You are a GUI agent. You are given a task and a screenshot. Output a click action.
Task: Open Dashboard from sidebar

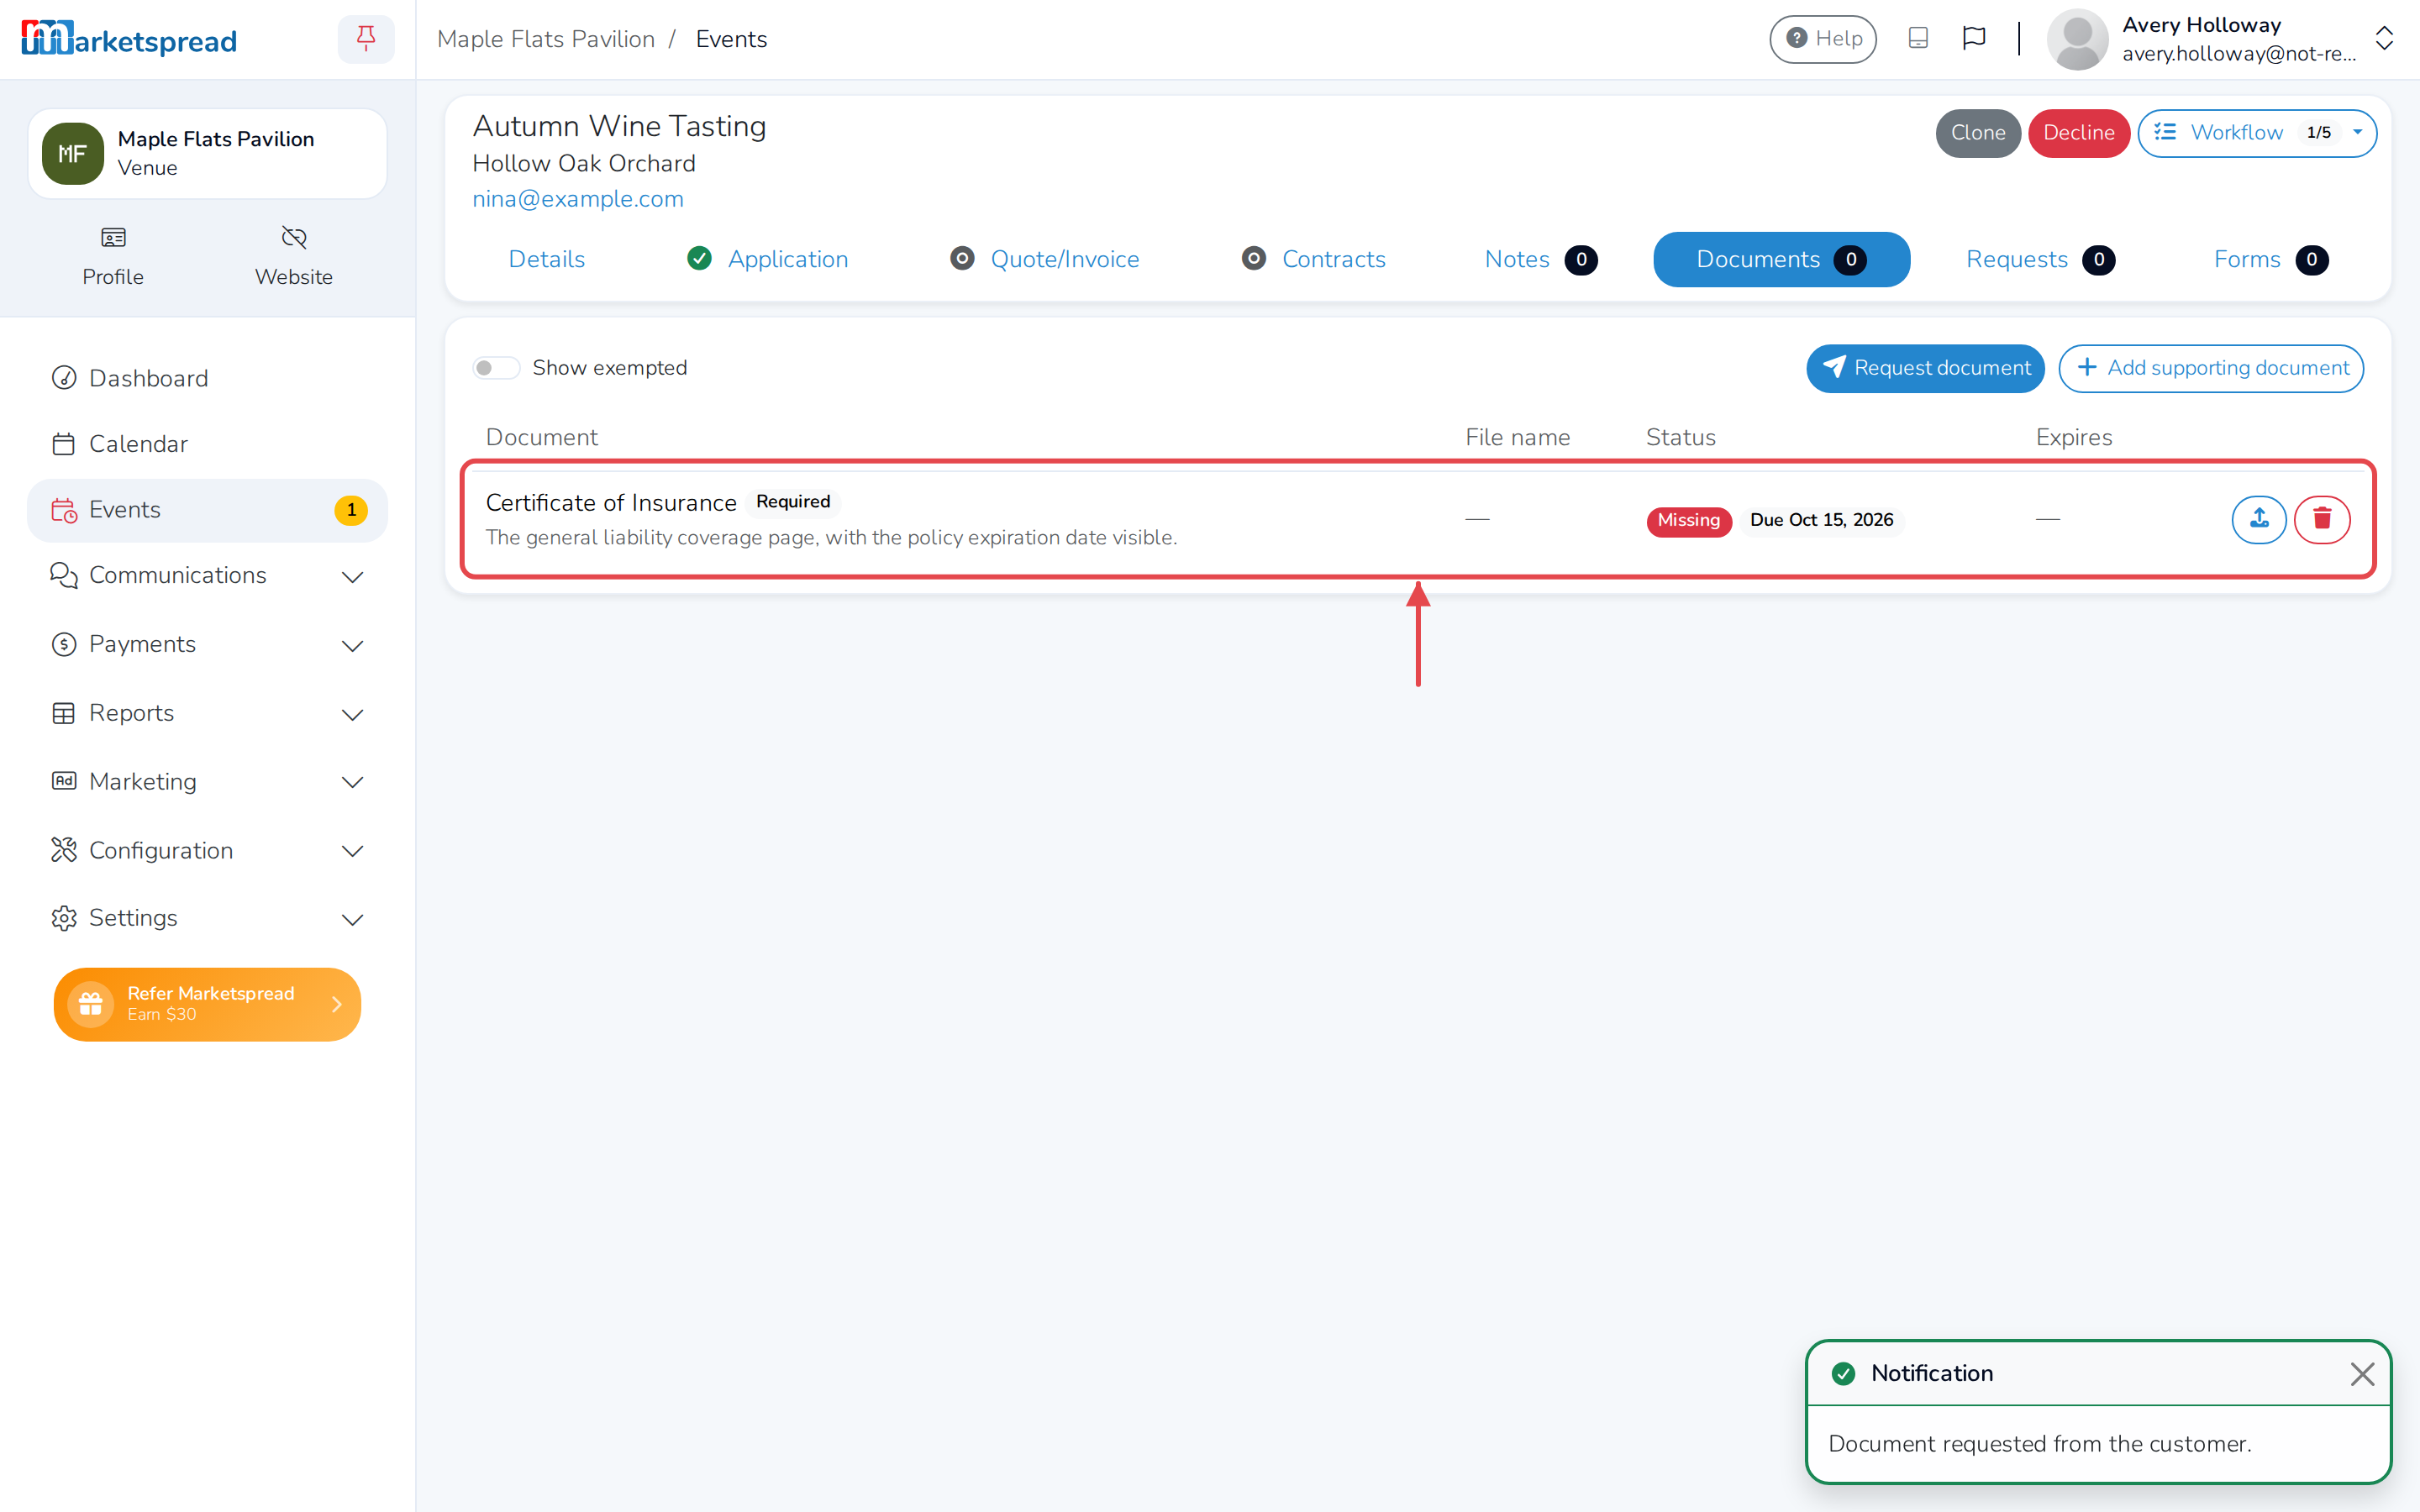tap(207, 378)
